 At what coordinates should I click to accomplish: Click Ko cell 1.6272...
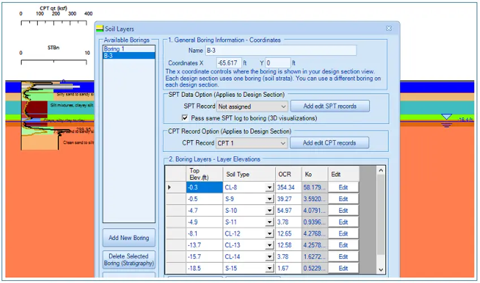[315, 256]
